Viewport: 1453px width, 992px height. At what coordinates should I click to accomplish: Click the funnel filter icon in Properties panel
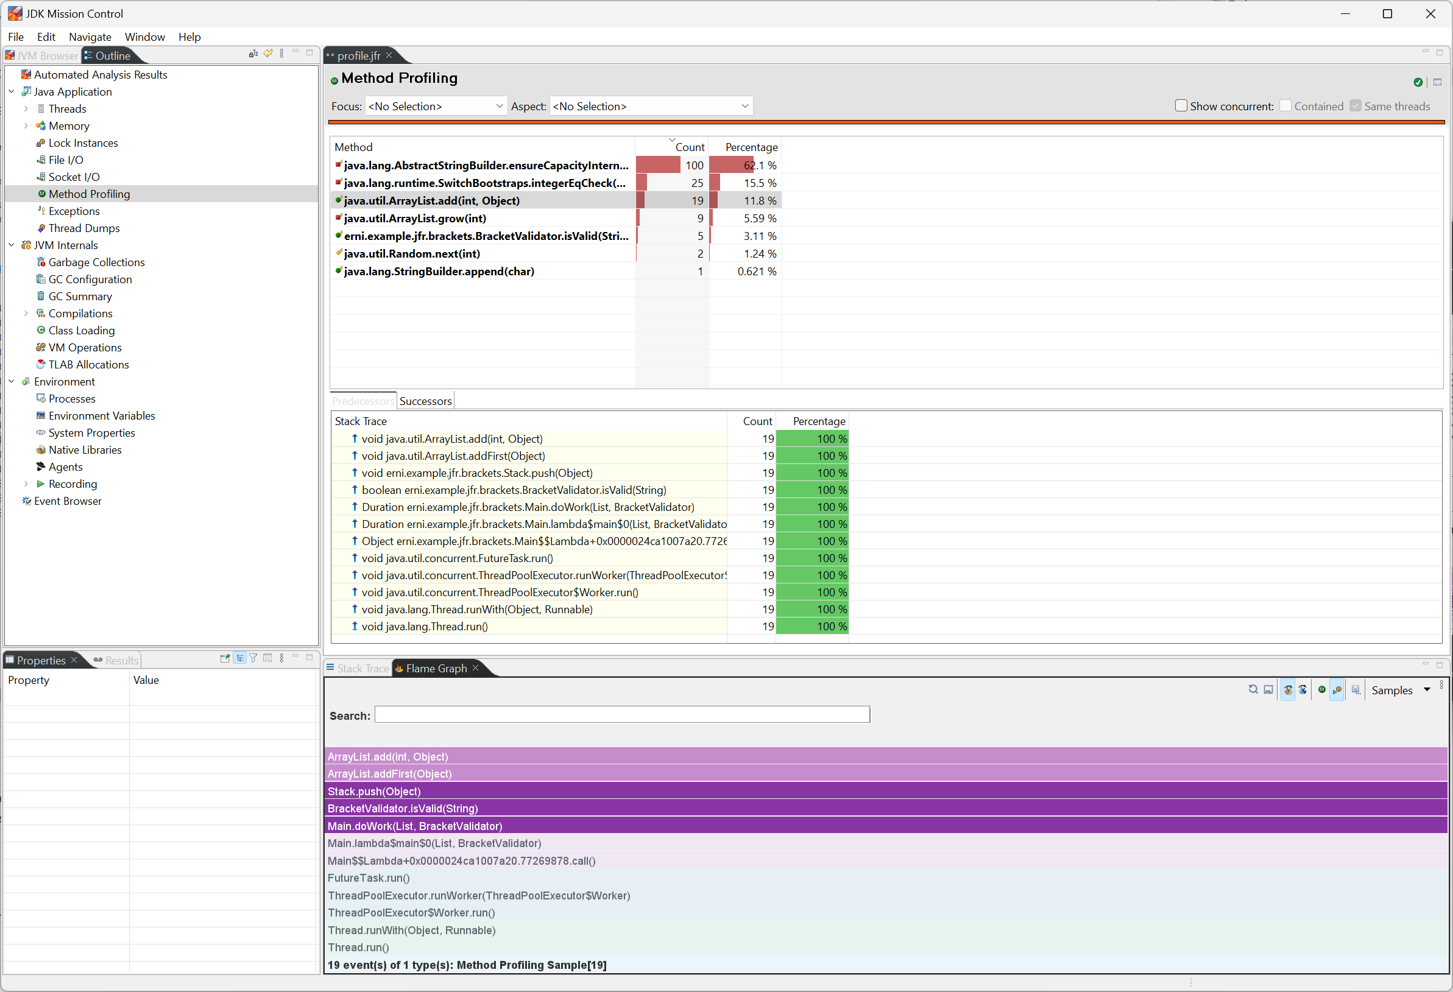253,658
